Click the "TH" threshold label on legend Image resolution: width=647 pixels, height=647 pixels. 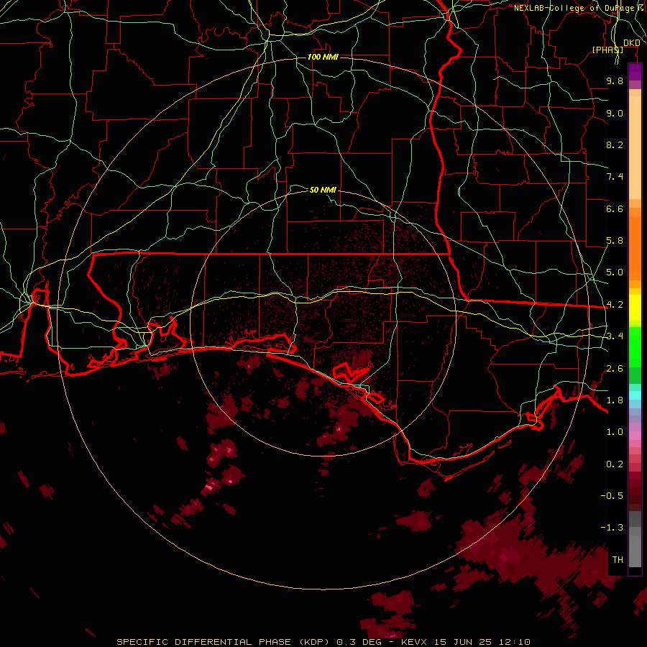click(x=618, y=560)
